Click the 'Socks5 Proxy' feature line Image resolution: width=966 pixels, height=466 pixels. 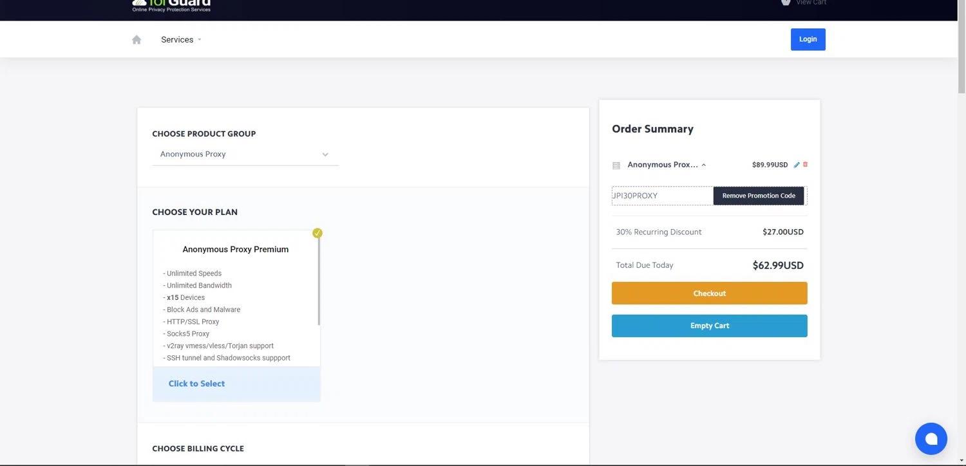pos(186,334)
